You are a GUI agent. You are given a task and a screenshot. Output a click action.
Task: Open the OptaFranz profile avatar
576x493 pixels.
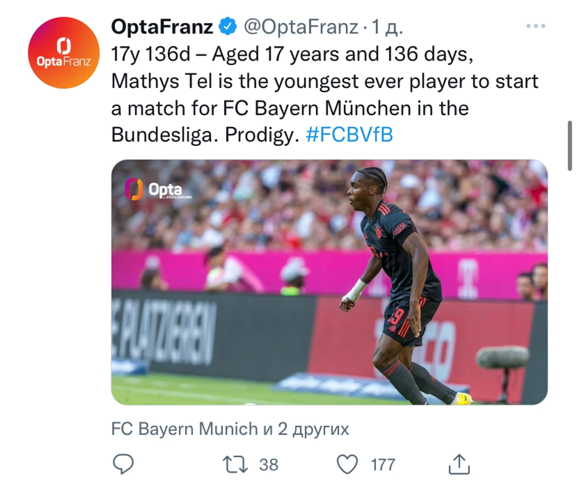click(64, 53)
